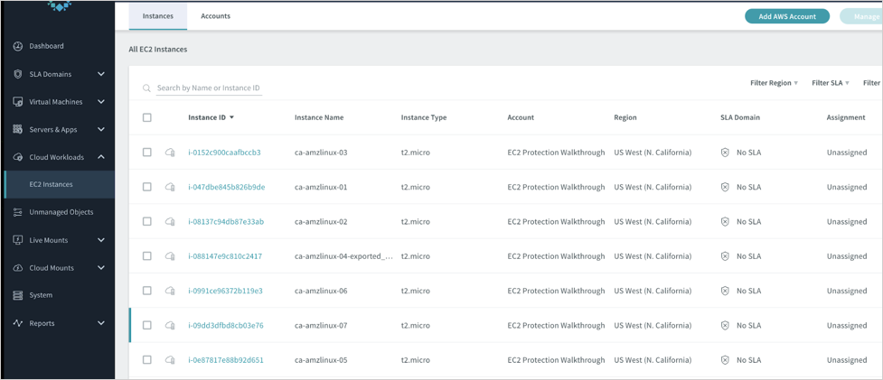Open instance link i-08137c94db87e33ab

(226, 221)
